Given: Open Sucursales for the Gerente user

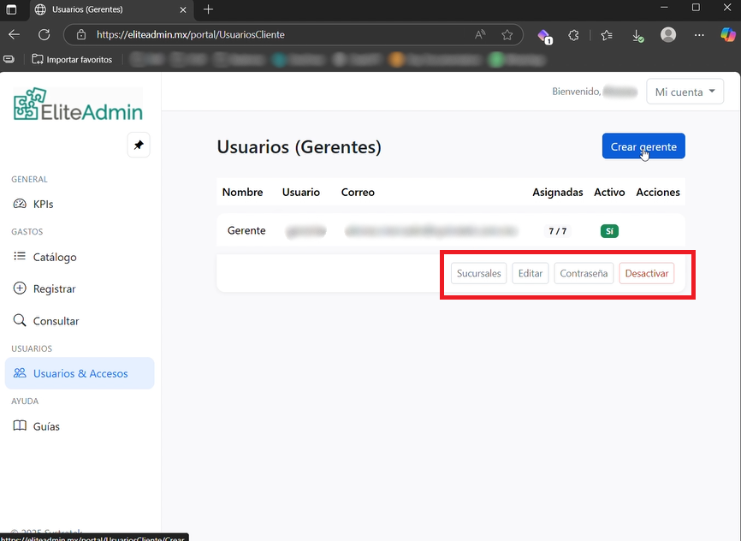Looking at the screenshot, I should click(478, 273).
